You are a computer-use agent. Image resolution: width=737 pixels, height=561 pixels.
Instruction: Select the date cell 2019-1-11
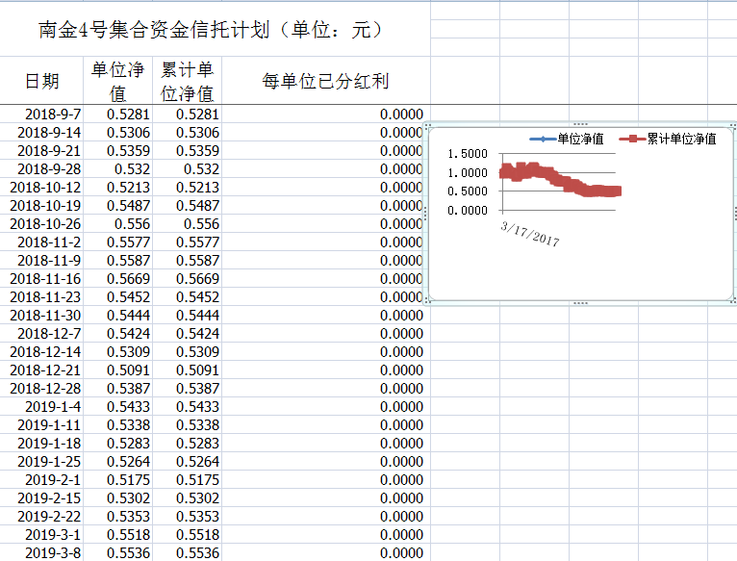pos(41,424)
